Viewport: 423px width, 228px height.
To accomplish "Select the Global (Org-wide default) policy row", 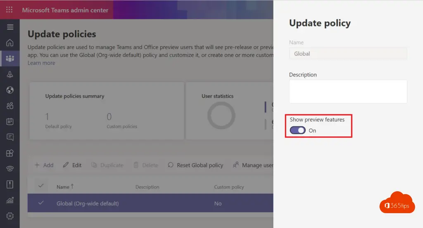I will (150, 203).
